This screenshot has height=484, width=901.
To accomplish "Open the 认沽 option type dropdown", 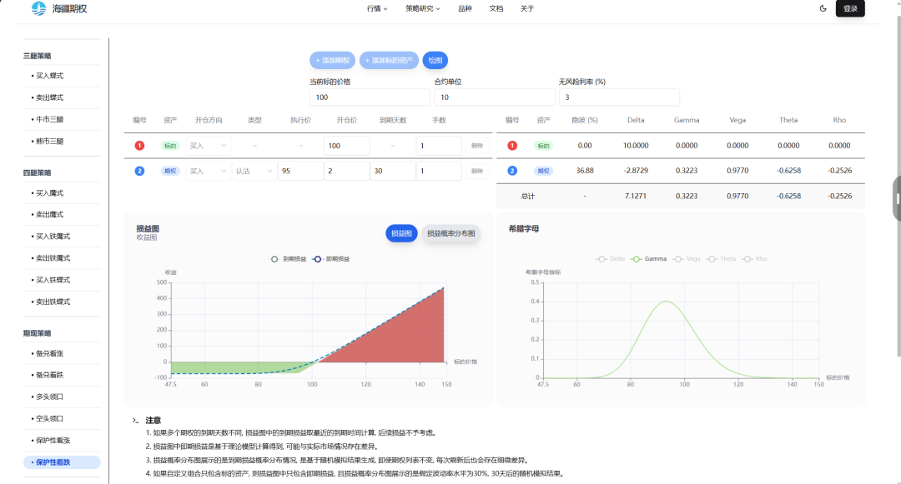I will tap(254, 171).
